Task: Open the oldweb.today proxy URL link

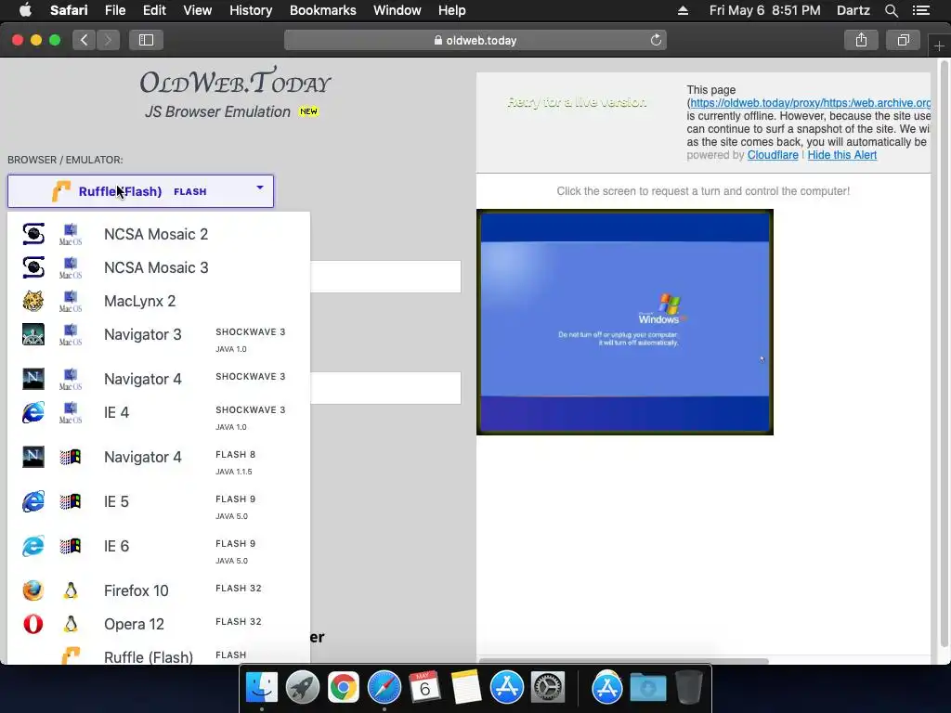Action: pyautogui.click(x=810, y=103)
